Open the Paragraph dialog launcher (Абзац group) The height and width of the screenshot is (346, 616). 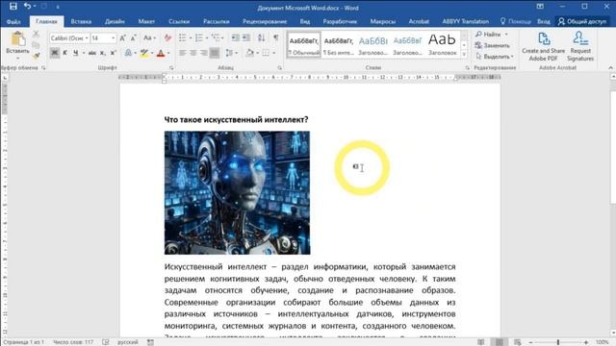tap(279, 68)
